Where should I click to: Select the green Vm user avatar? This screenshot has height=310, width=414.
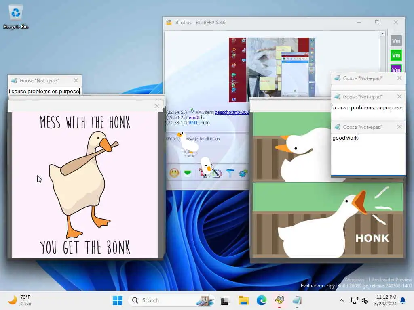tap(396, 55)
